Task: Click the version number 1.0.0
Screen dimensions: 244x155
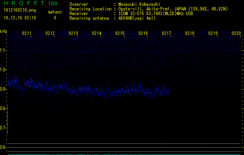Action: point(53,3)
